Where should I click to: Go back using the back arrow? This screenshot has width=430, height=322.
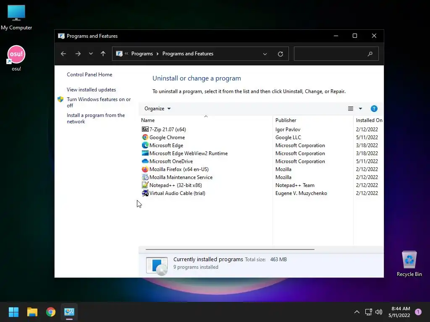(x=63, y=54)
